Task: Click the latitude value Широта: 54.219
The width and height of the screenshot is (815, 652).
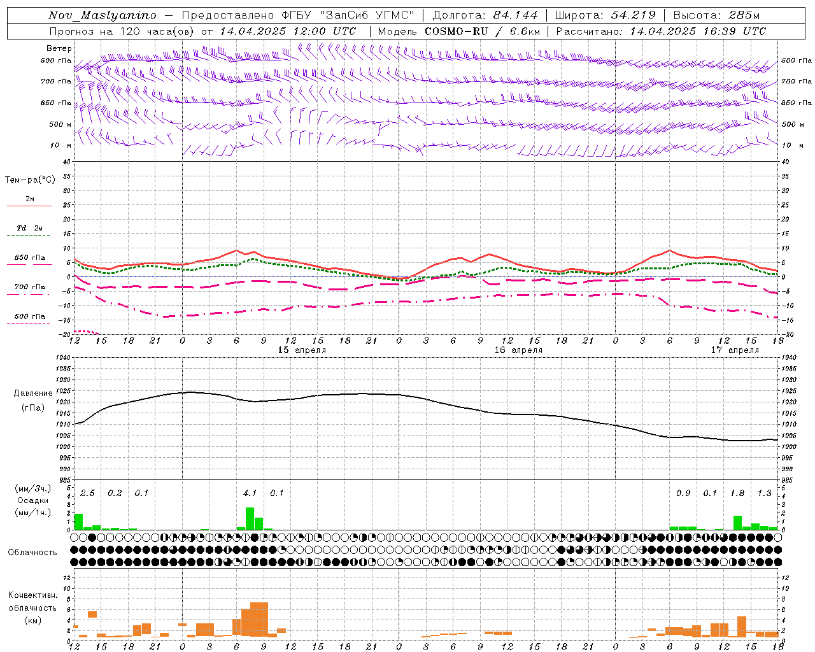Action: point(606,15)
